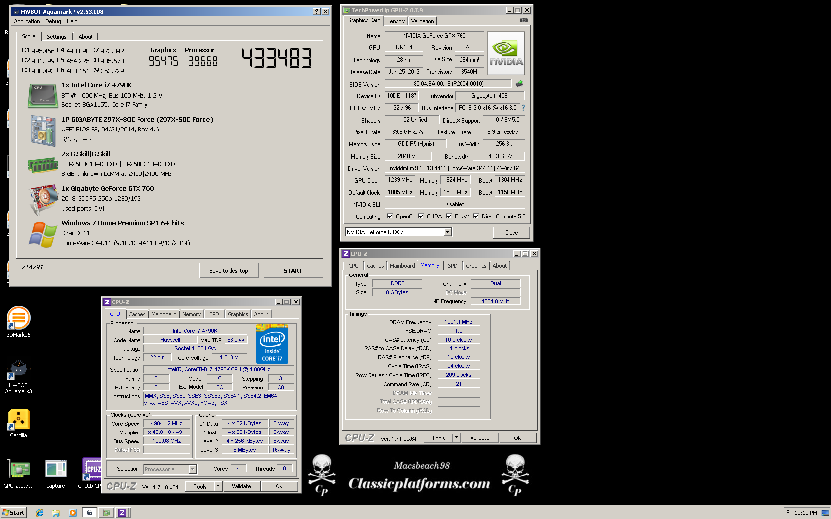Viewport: 831px width, 519px height.
Task: Click the START benchmark button
Action: (x=293, y=271)
